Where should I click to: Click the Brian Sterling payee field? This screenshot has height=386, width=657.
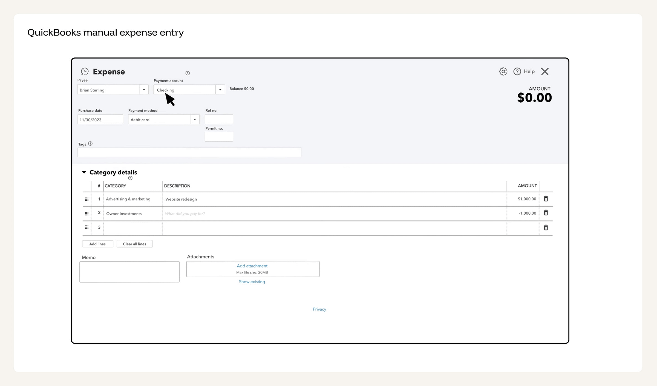tap(108, 90)
